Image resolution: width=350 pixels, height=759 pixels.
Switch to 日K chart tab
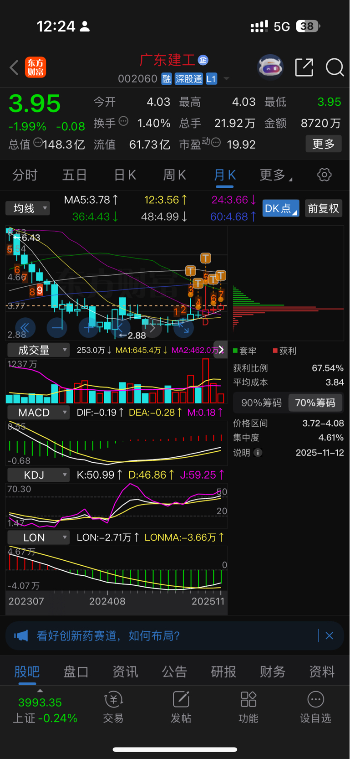pyautogui.click(x=125, y=175)
